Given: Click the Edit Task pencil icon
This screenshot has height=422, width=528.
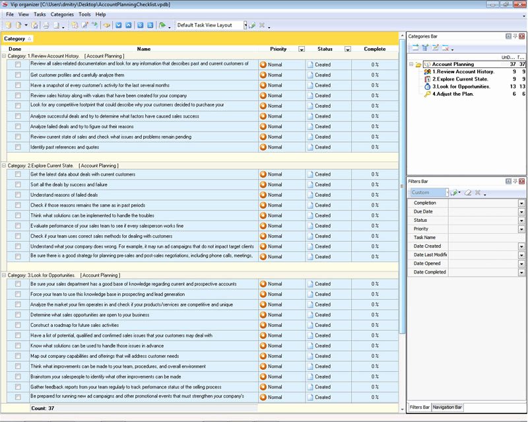Looking at the screenshot, I should click(x=85, y=25).
